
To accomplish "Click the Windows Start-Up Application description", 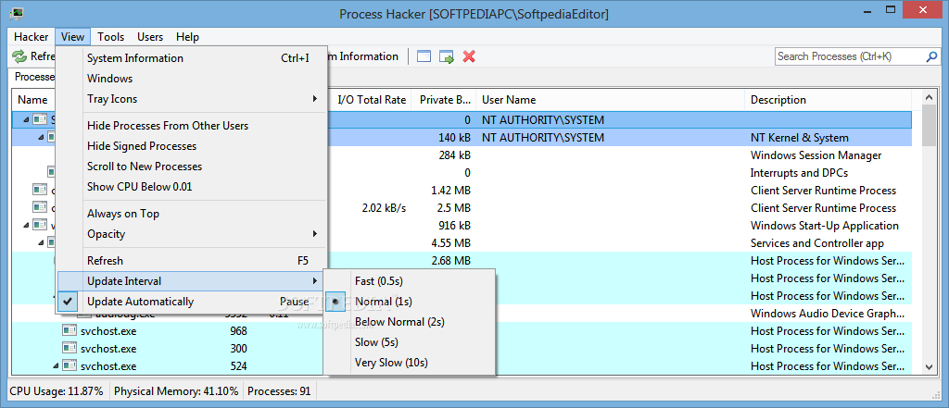I will click(824, 225).
